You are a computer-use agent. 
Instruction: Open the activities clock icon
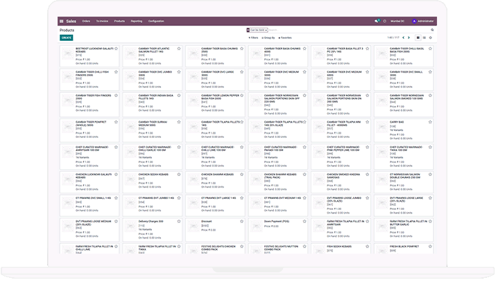tap(384, 21)
